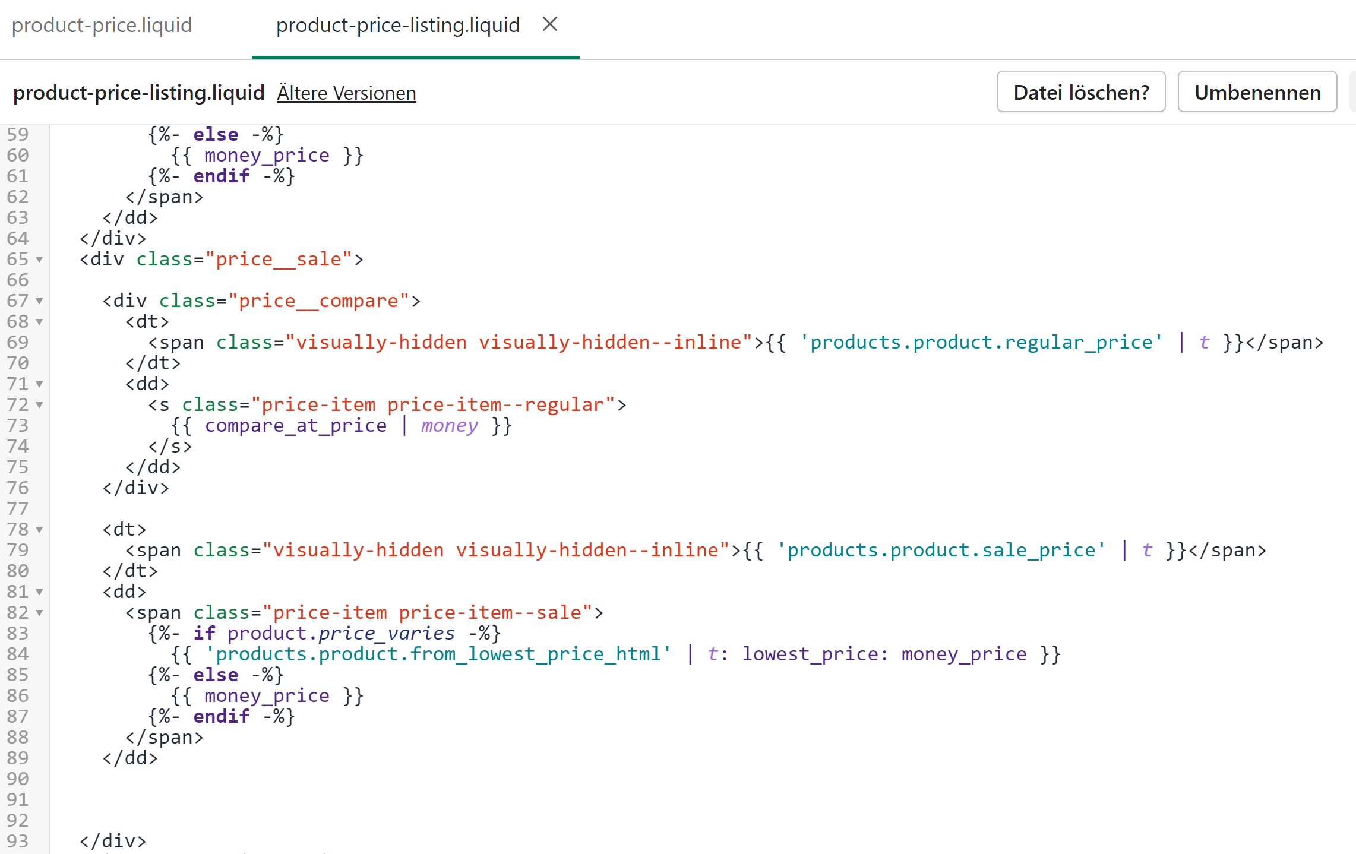
Task: Fold the dd block at line 71
Action: [x=39, y=384]
